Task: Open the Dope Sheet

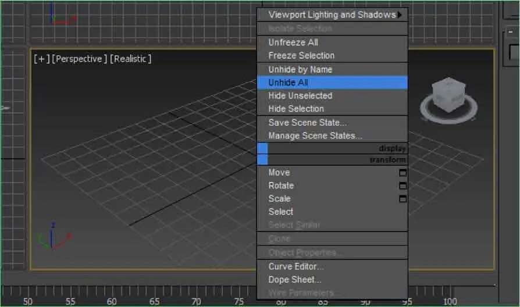Action: [x=332, y=280]
